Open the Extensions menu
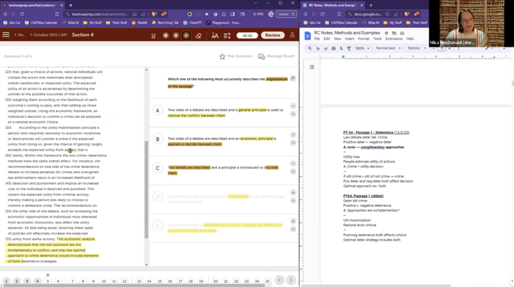514x287 pixels. click(394, 38)
